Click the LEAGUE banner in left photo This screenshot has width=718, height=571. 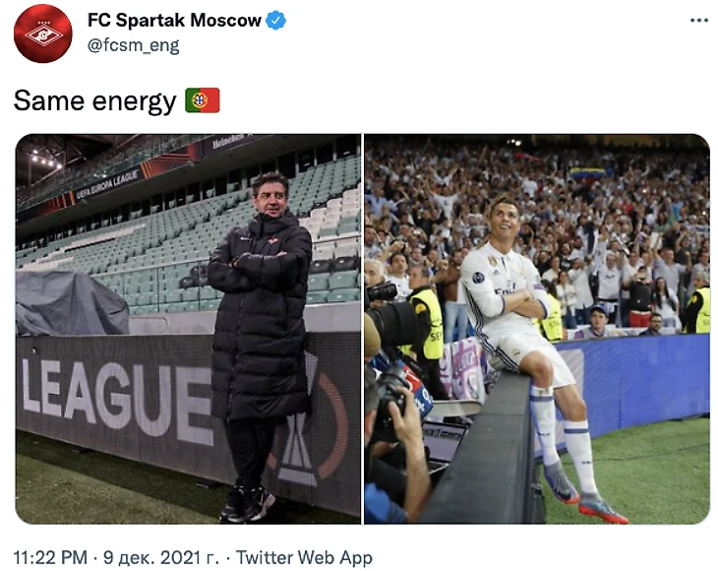(117, 397)
